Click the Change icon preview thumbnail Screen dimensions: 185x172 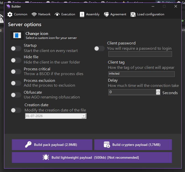click(x=17, y=35)
